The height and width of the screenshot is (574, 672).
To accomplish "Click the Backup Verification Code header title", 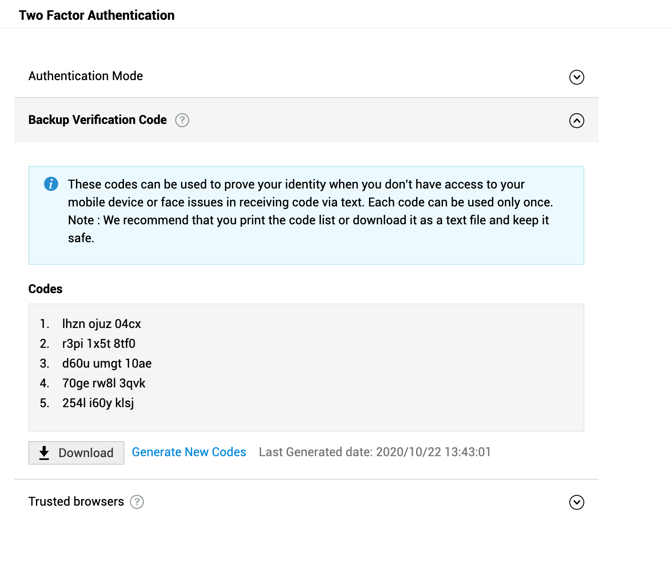I will click(98, 120).
